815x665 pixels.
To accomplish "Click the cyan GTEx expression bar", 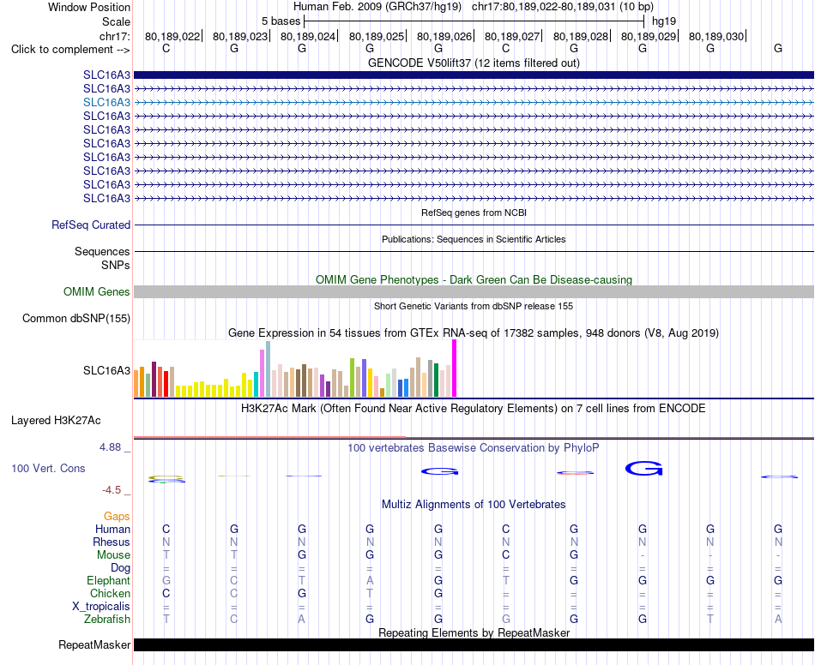I will pyautogui.click(x=256, y=384).
